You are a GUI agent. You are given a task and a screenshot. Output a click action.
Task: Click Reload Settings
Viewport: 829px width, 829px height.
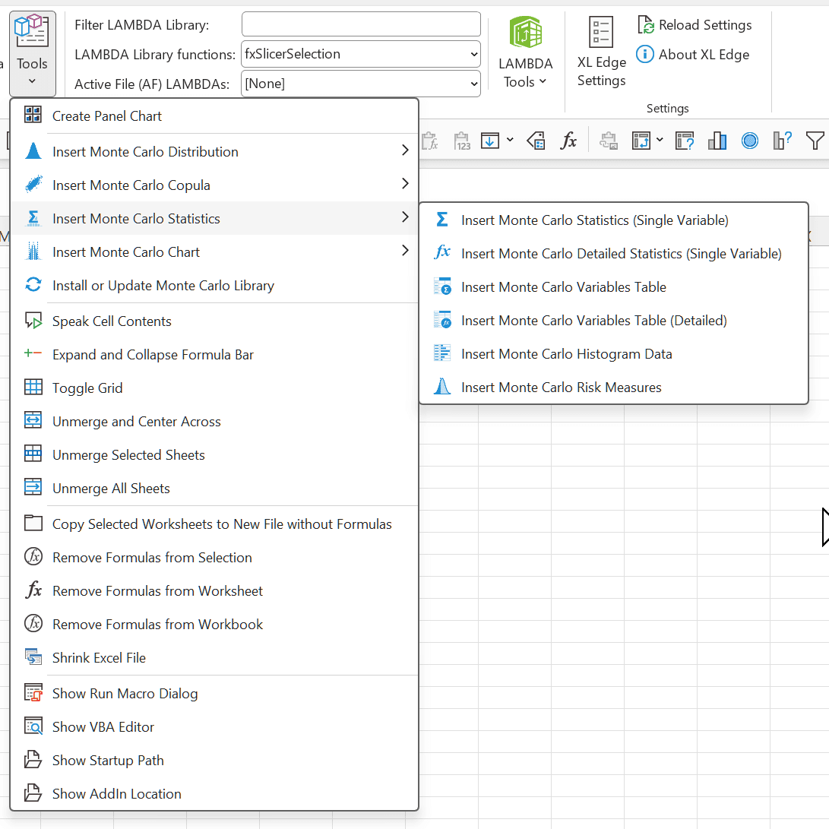coord(695,25)
